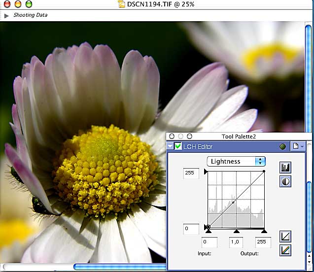Image resolution: width=314 pixels, height=272 pixels.
Task: Click the LCH Editor panel title
Action: (198, 147)
